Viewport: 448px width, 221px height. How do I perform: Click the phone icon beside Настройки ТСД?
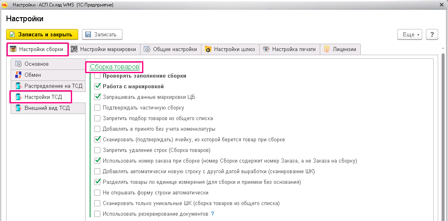pos(18,97)
